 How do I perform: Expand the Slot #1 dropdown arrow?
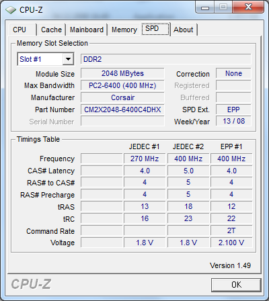tap(68, 59)
